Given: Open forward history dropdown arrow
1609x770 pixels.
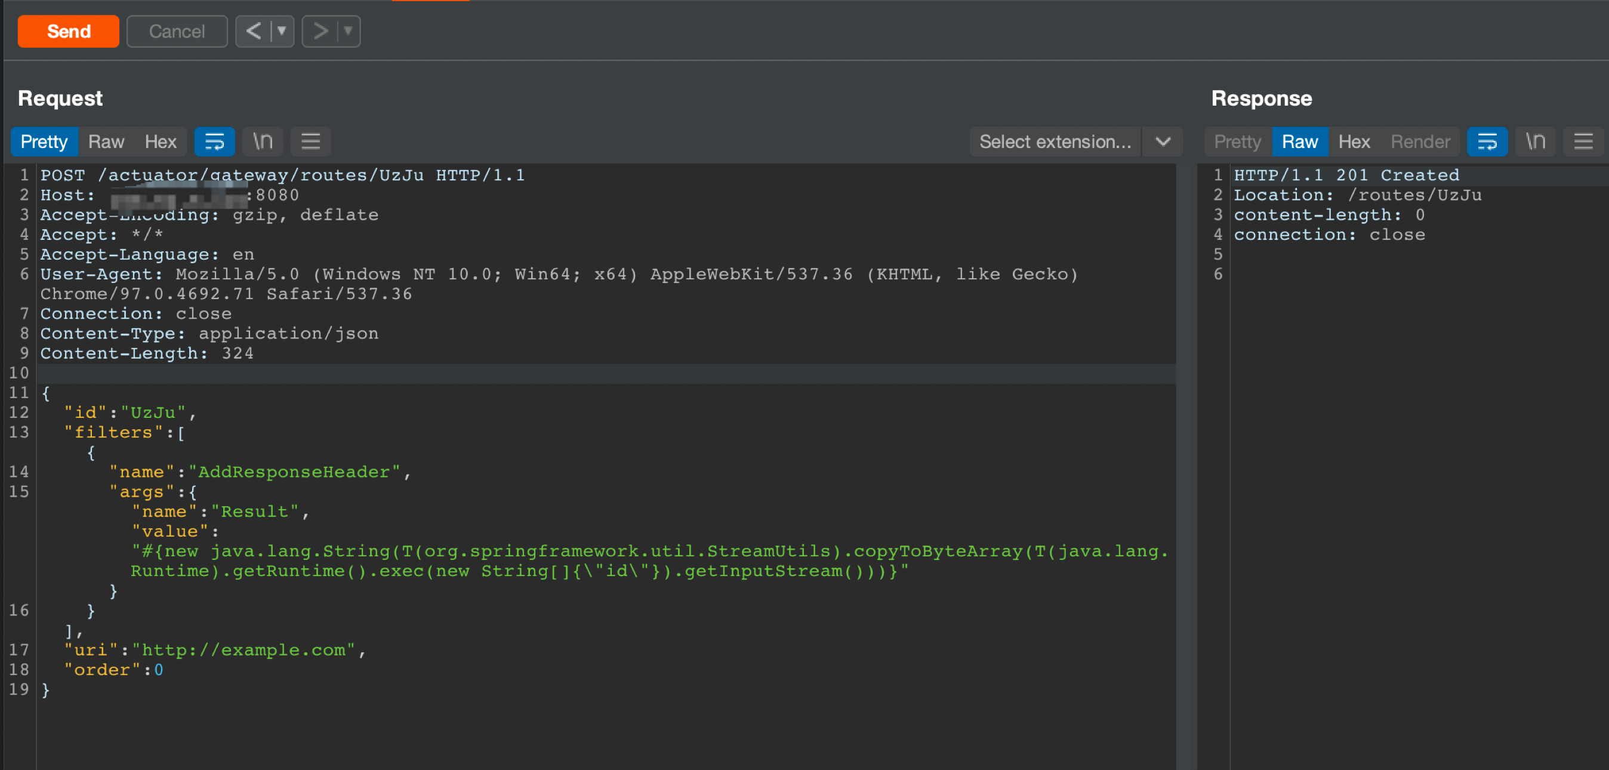Looking at the screenshot, I should [x=349, y=31].
